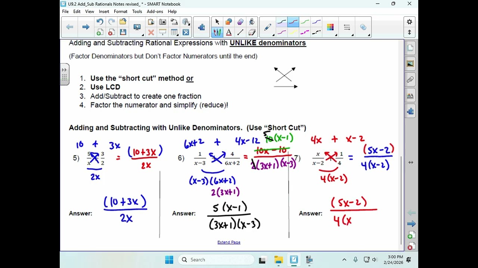Image resolution: width=478 pixels, height=268 pixels.
Task: Pick the yellow highlighter line style
Action: tap(293, 32)
